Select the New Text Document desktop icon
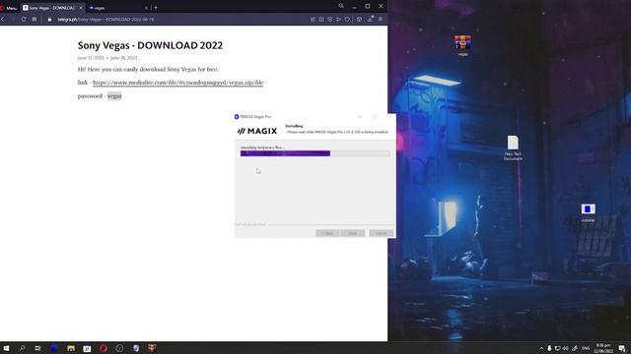The height and width of the screenshot is (354, 631). coord(513,148)
